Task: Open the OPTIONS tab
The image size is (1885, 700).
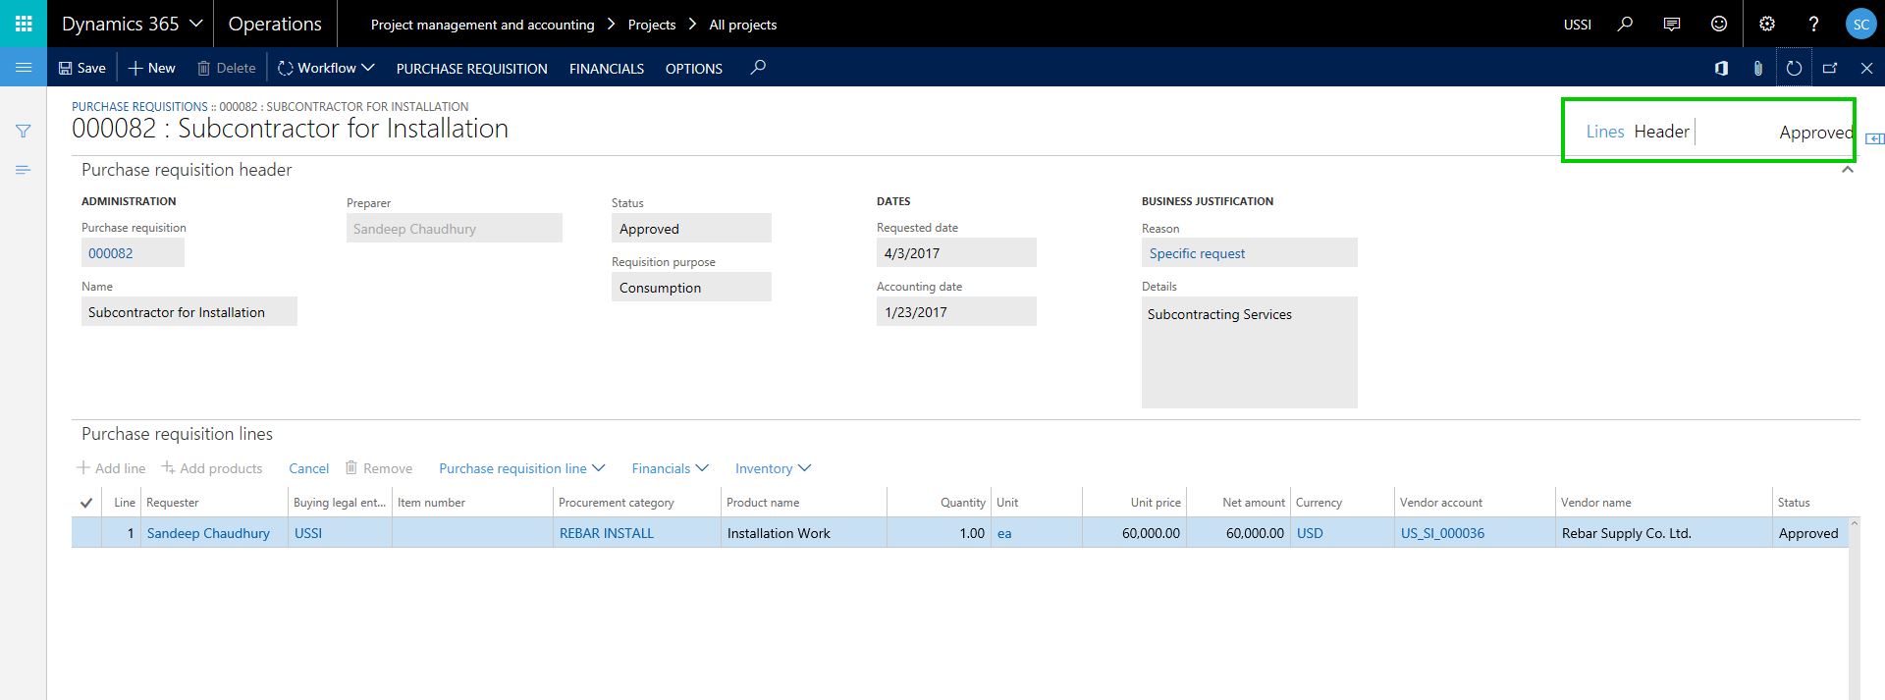Action: coord(693,68)
